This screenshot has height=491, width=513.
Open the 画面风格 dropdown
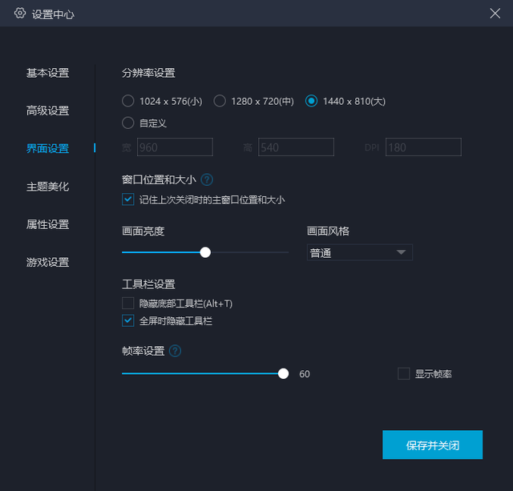(360, 253)
